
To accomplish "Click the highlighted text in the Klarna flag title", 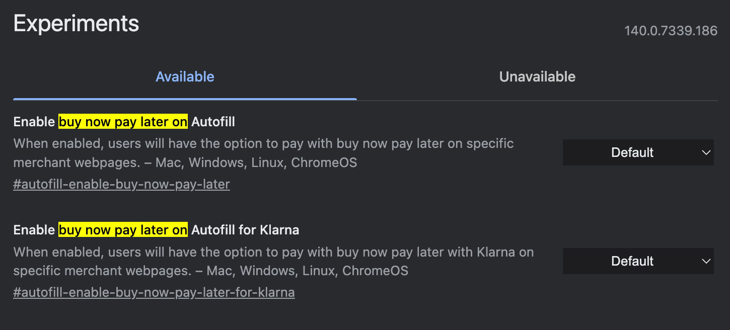I will (x=123, y=230).
